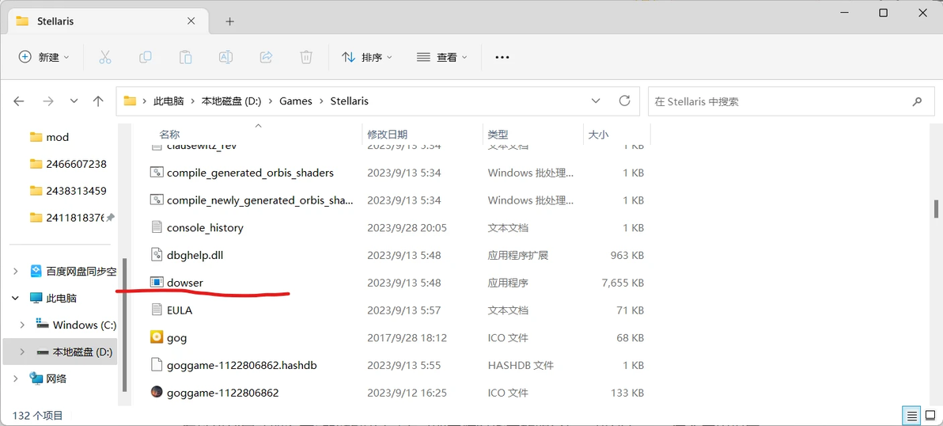Collapse the 此电脑 tree node
943x426 pixels.
(x=16, y=298)
